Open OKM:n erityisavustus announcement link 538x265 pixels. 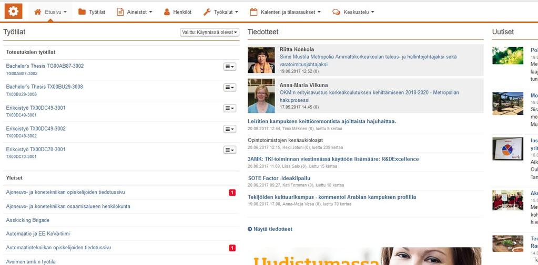[369, 97]
